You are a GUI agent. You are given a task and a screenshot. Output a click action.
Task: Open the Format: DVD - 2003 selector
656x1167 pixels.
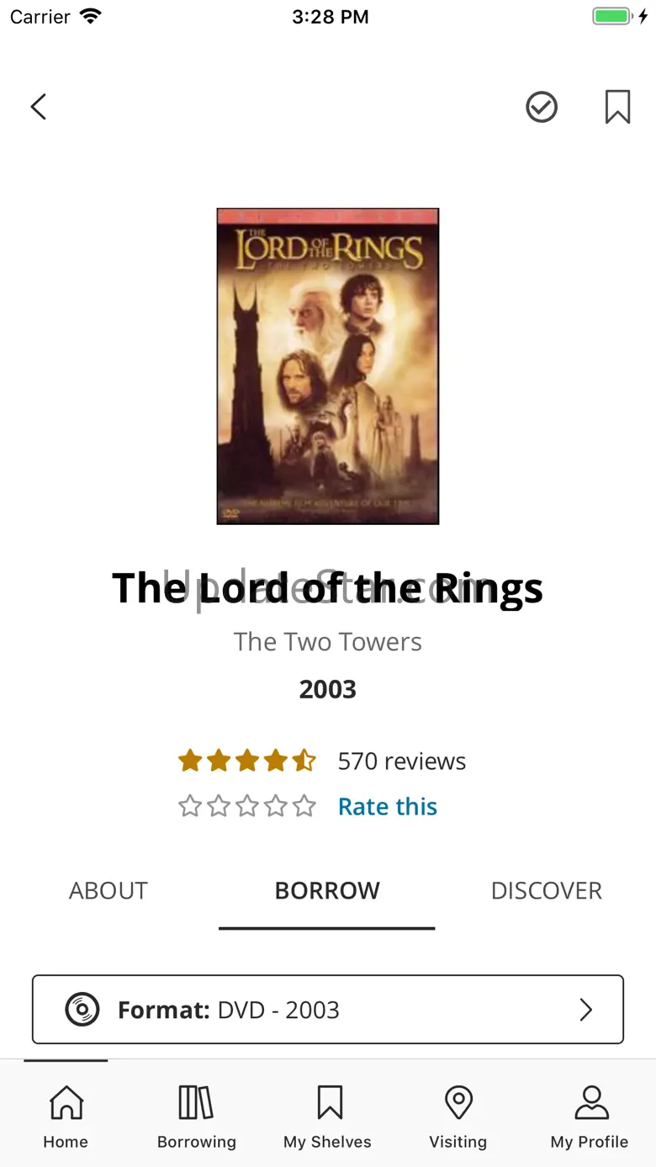point(328,1009)
